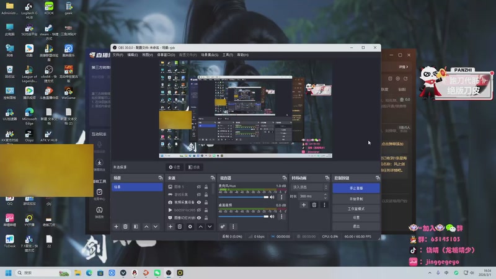Image resolution: width=496 pixels, height=279 pixels.
Task: Open source properties gear in Sources panel
Action: pos(190,226)
